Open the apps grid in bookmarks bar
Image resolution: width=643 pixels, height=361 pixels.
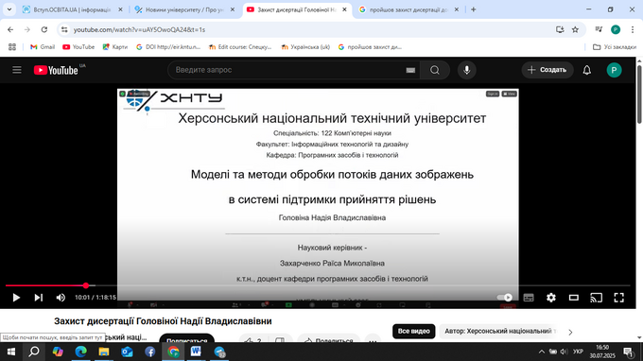point(12,47)
